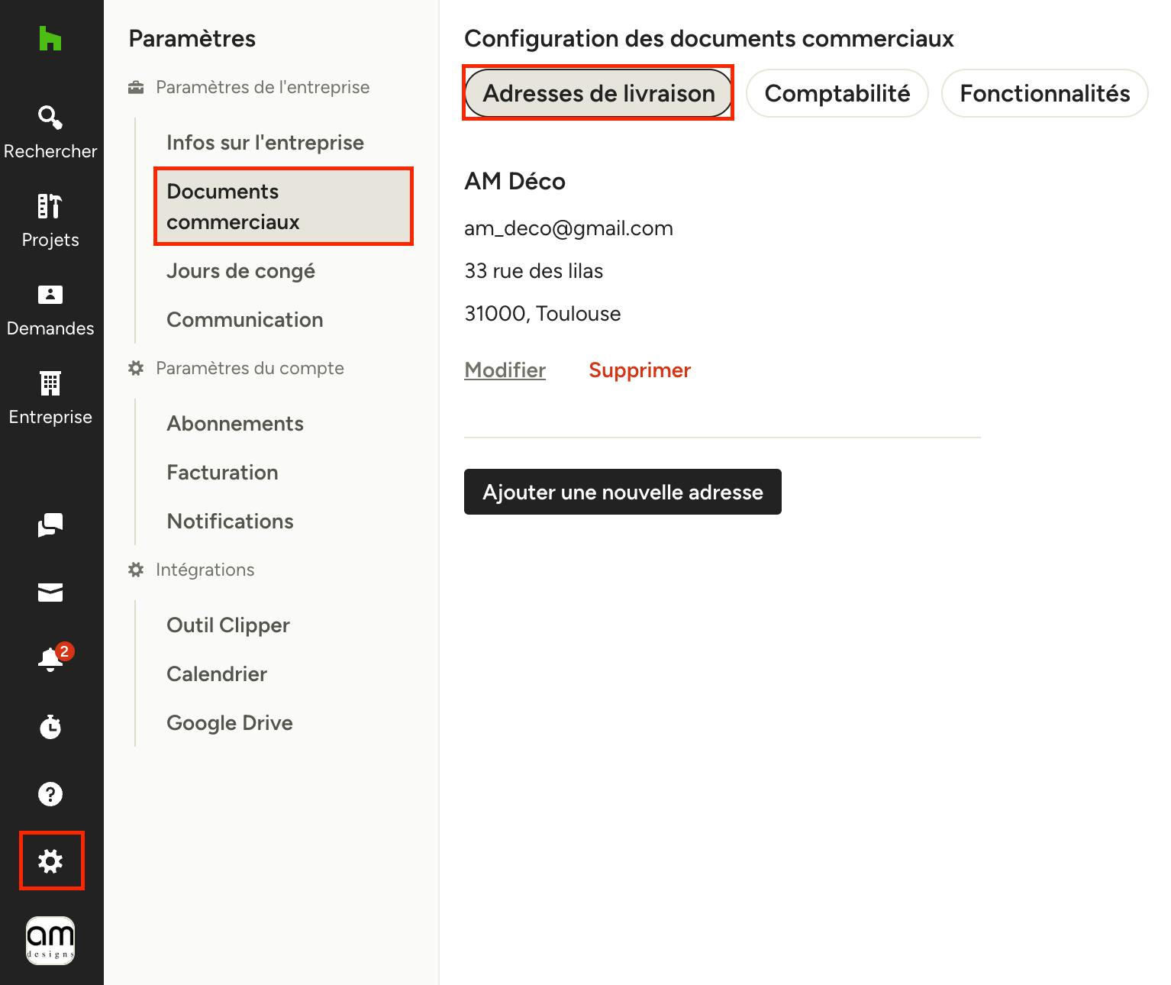The image size is (1171, 985).
Task: Click the Houzz logo icon
Action: (x=50, y=38)
